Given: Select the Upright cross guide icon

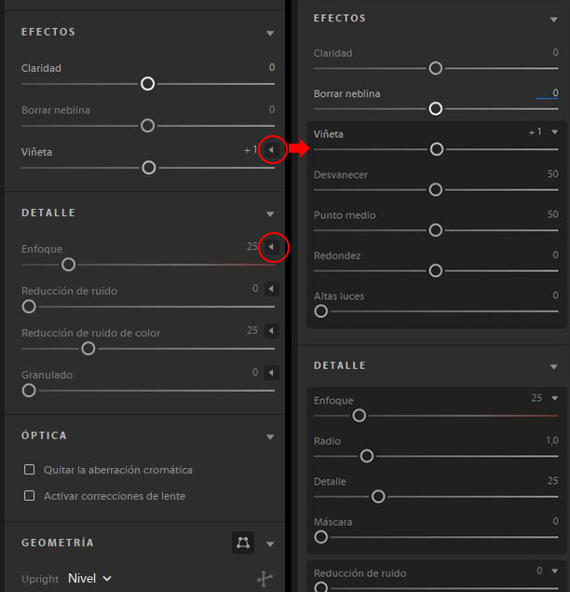Looking at the screenshot, I should coord(265,578).
